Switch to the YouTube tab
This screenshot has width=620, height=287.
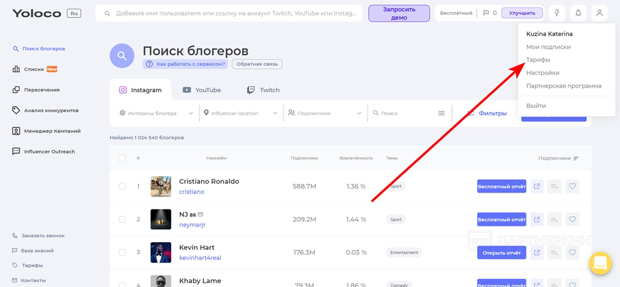tap(202, 90)
